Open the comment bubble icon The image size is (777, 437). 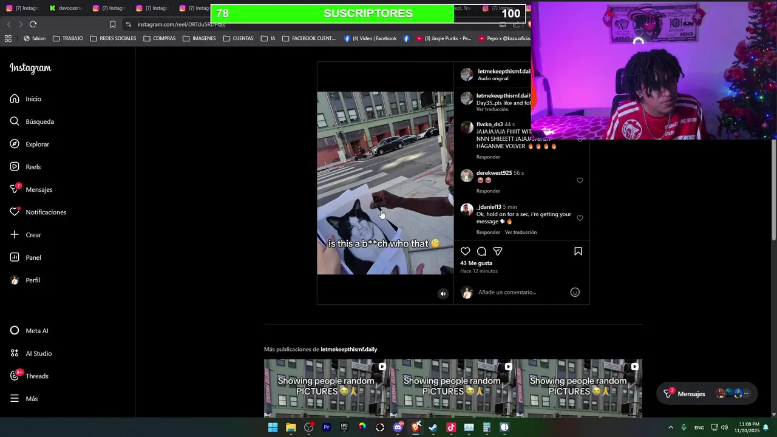tap(481, 251)
